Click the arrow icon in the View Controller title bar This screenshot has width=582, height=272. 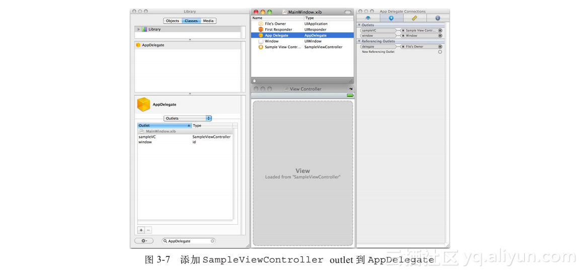coord(351,89)
